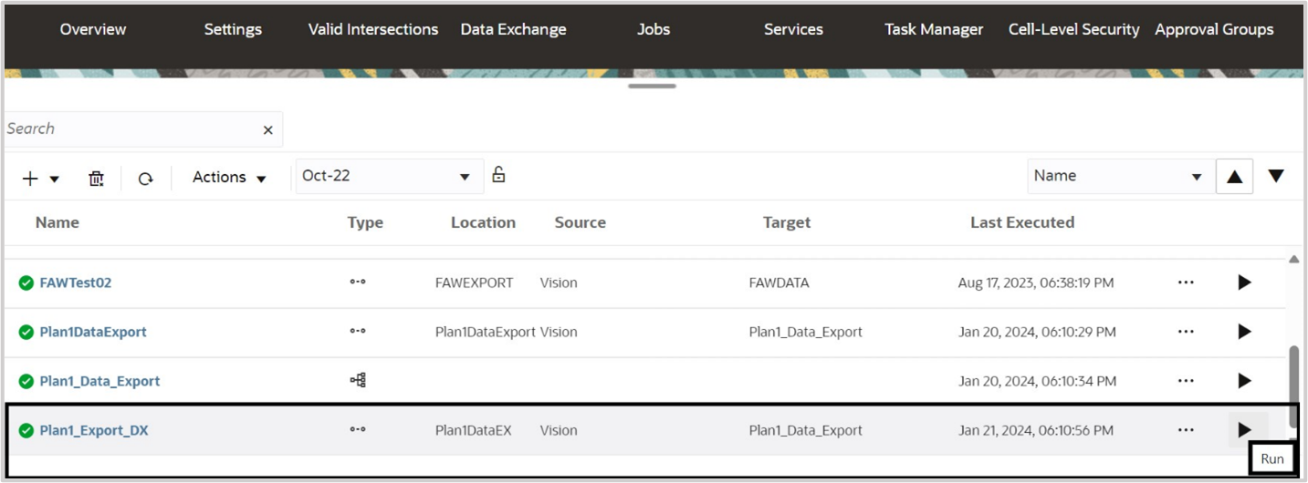Screen dimensions: 1308x483
Task: Click the unlock padlock icon beside period
Action: pos(498,174)
